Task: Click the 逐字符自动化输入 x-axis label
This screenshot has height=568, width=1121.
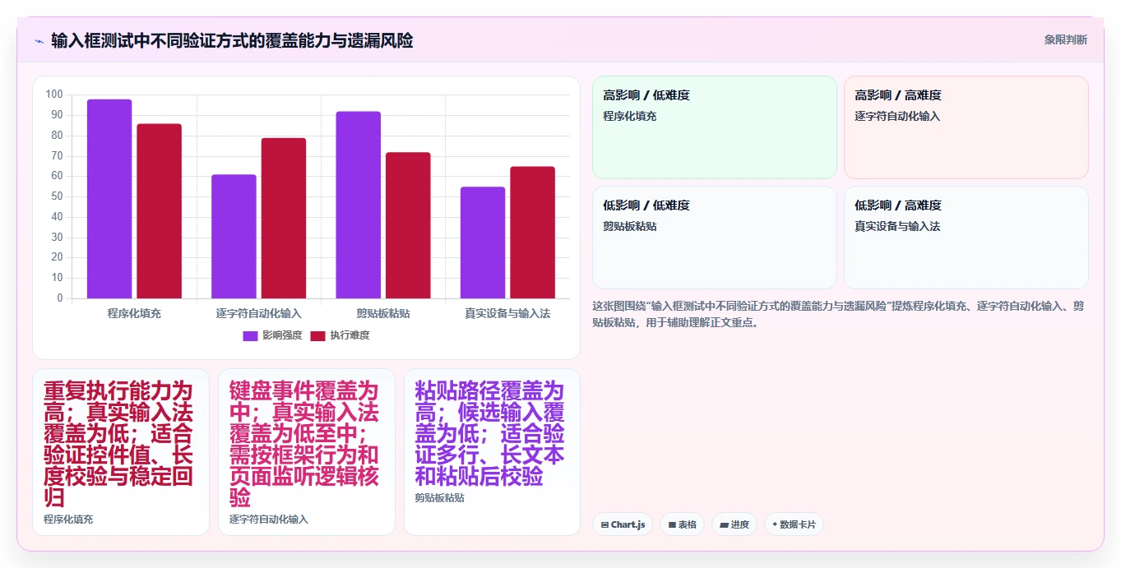Action: 259,313
